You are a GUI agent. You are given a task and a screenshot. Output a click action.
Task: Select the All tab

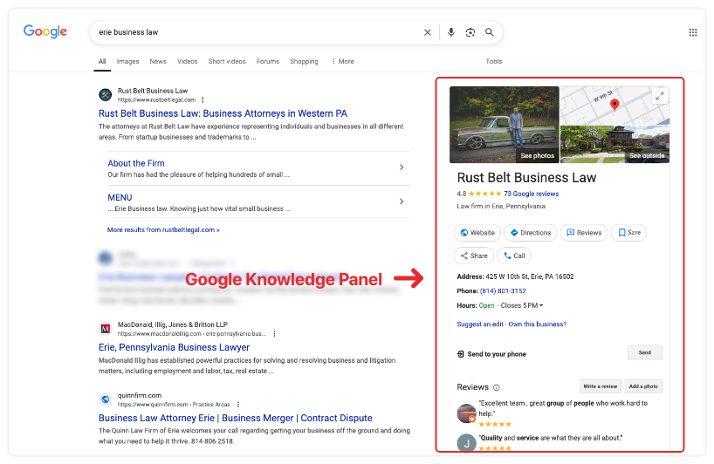pyautogui.click(x=102, y=61)
